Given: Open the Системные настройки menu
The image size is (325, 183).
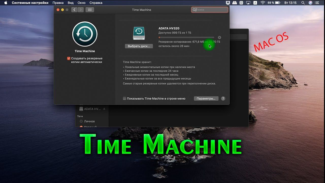Looking at the screenshot, I should click(x=30, y=3).
